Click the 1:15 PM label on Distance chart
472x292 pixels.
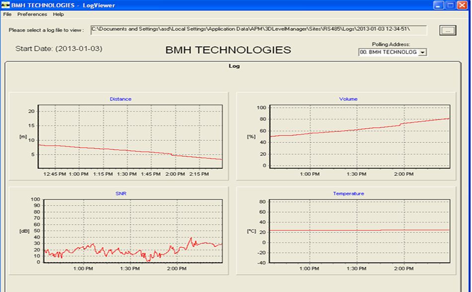pos(103,174)
